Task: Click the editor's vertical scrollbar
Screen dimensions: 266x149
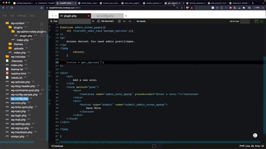Action: pos(264,95)
